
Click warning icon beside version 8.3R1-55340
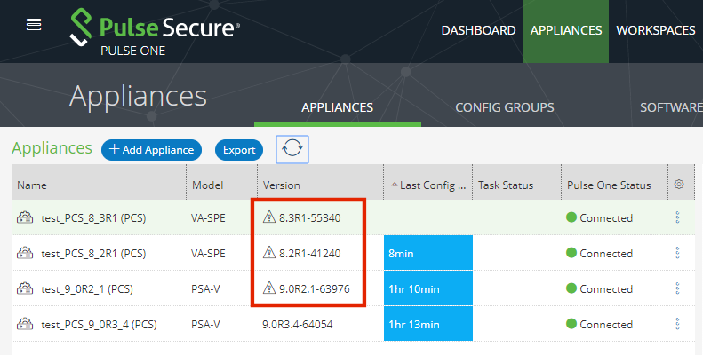click(269, 217)
